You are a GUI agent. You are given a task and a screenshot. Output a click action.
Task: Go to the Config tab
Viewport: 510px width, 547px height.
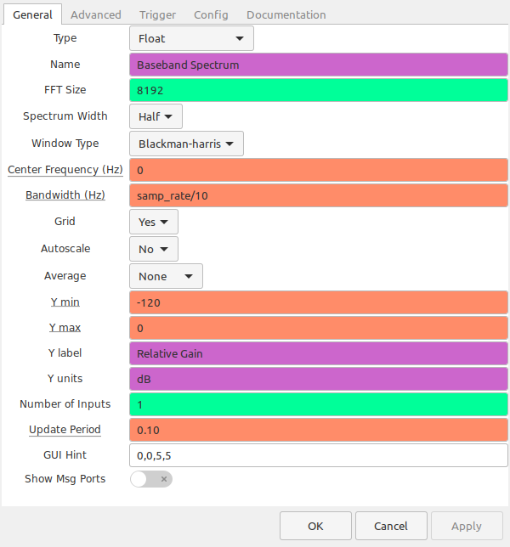pos(211,15)
